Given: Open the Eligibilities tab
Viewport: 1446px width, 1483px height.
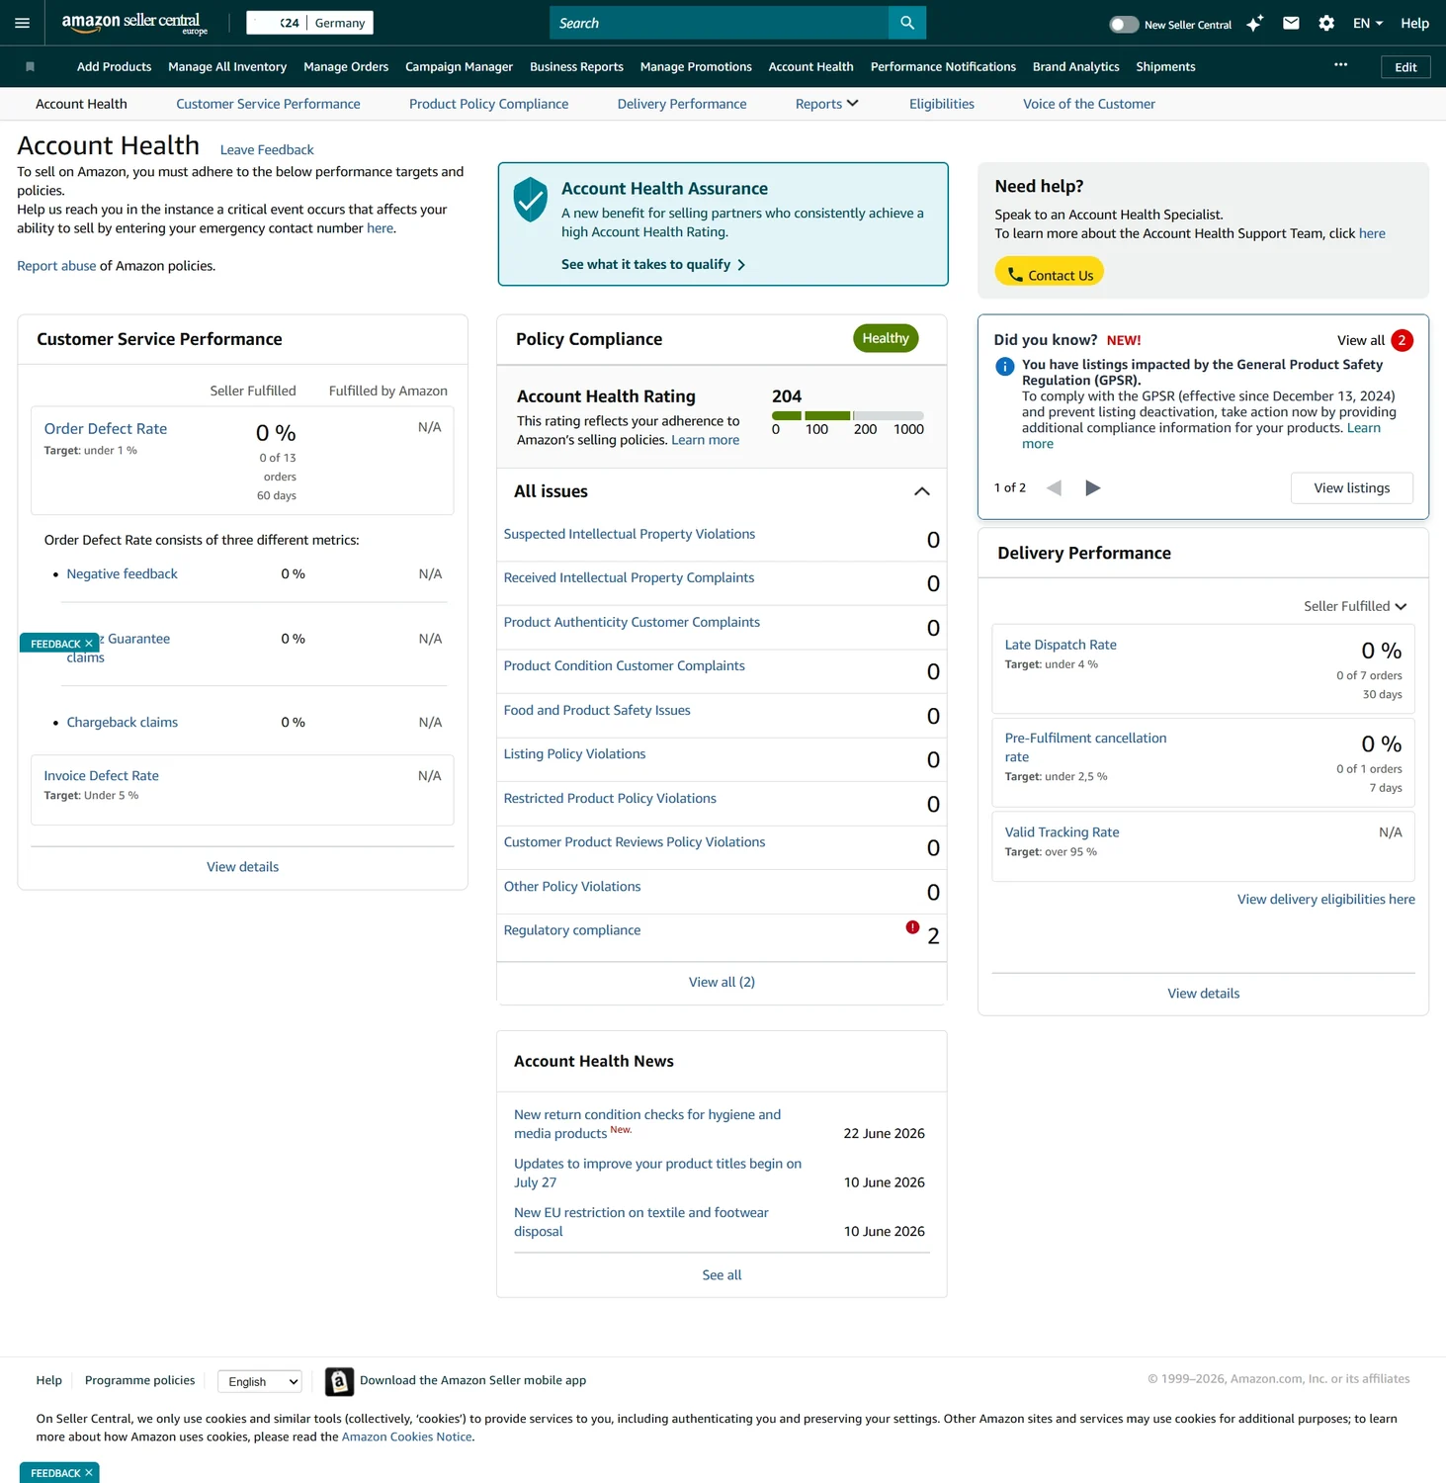Looking at the screenshot, I should point(942,104).
